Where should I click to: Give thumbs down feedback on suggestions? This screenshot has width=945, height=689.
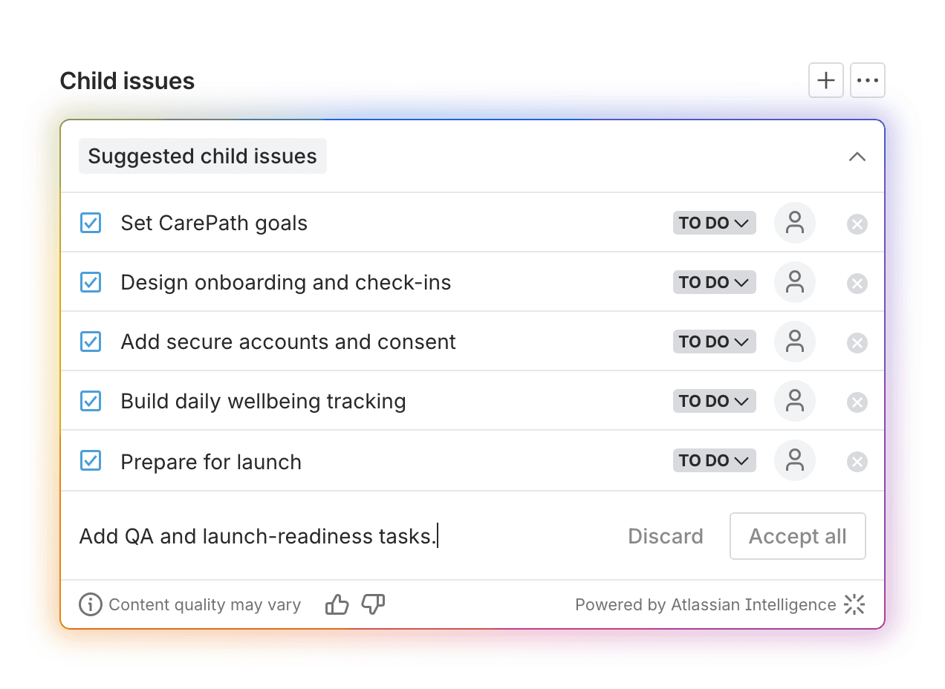click(x=373, y=605)
